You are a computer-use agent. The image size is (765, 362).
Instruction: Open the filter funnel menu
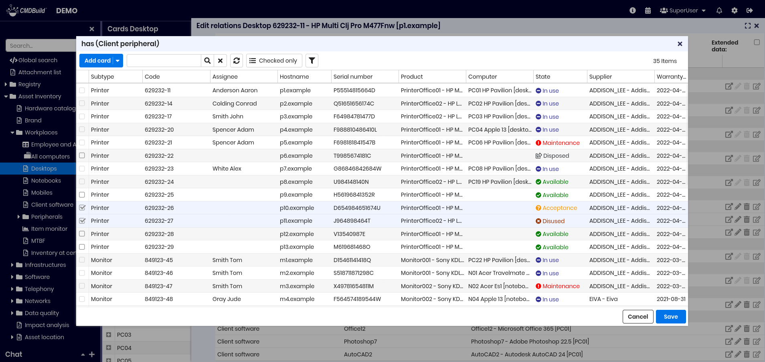312,61
